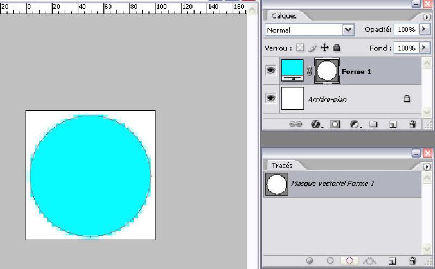Select the Calques tab
The width and height of the screenshot is (435, 269).
[284, 16]
